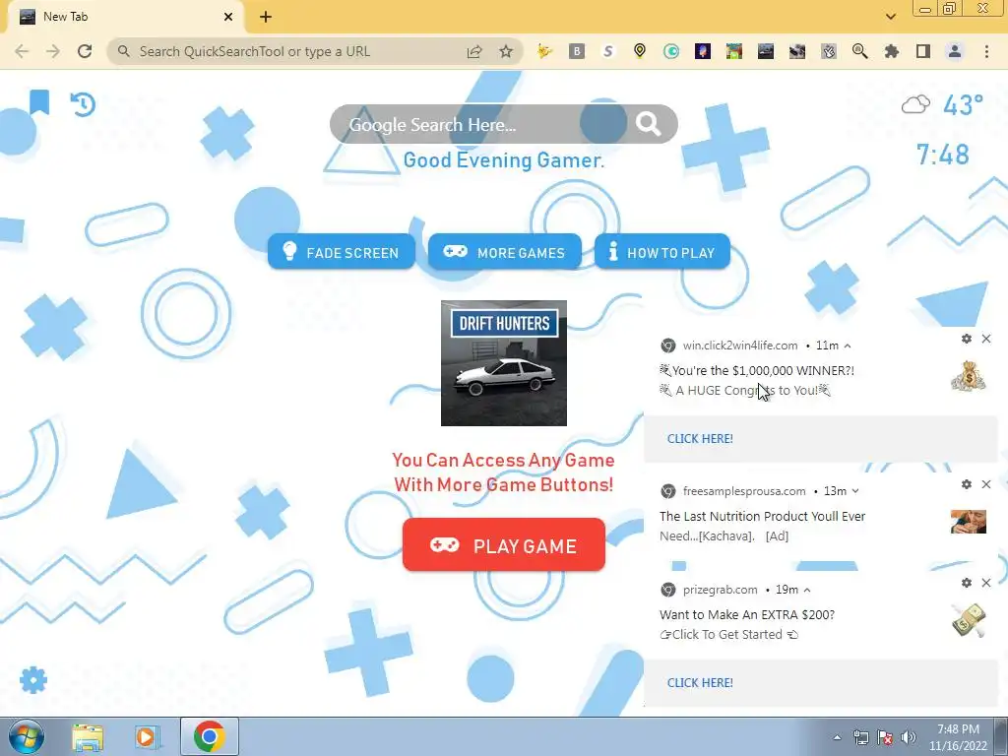Collapse the win.click2win4life.com notification chevron

[x=848, y=346]
